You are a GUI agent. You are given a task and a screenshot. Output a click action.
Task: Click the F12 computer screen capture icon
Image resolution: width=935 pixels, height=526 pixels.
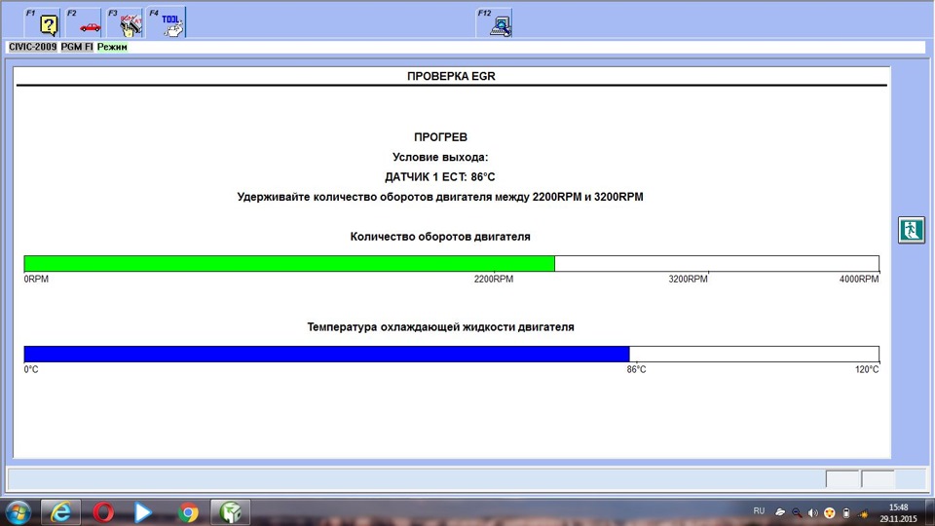(x=495, y=23)
